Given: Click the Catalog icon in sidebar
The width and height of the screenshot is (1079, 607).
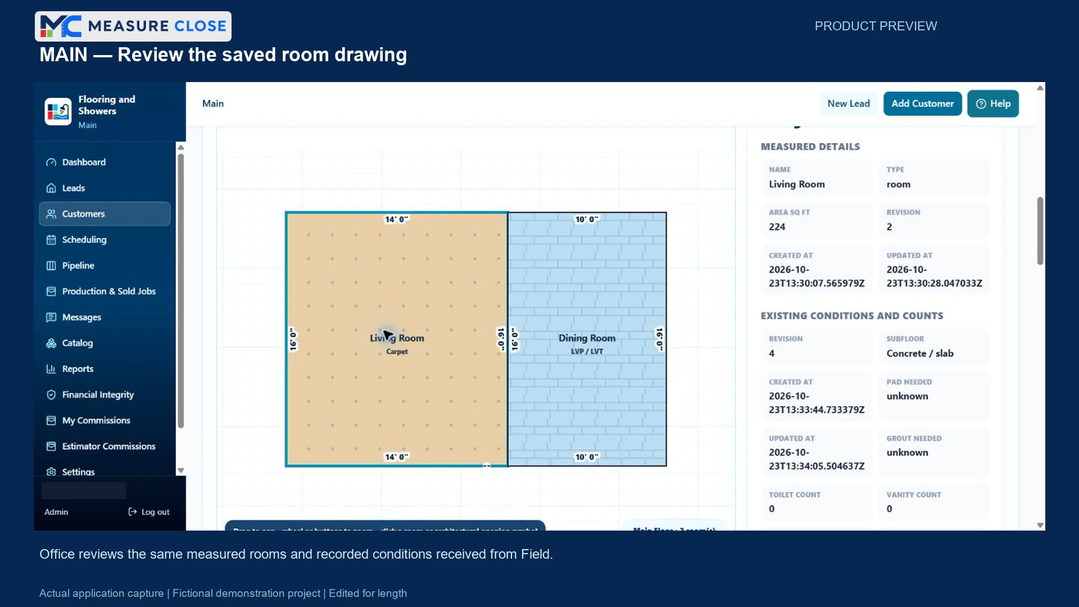Looking at the screenshot, I should [x=51, y=343].
